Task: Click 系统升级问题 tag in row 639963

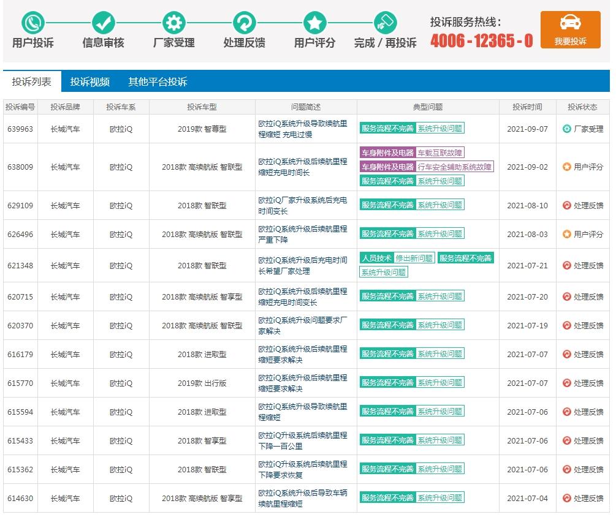Action: click(x=440, y=129)
